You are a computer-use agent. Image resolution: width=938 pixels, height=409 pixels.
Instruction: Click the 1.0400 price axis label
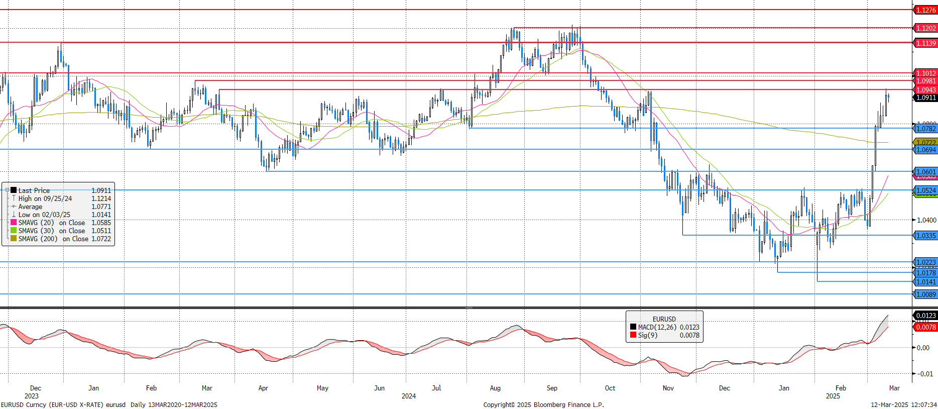pyautogui.click(x=926, y=220)
